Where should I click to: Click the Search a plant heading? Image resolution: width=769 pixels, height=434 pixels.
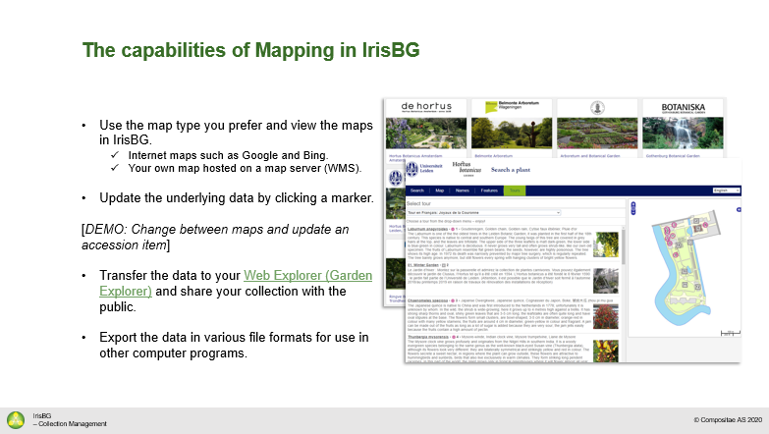click(511, 170)
